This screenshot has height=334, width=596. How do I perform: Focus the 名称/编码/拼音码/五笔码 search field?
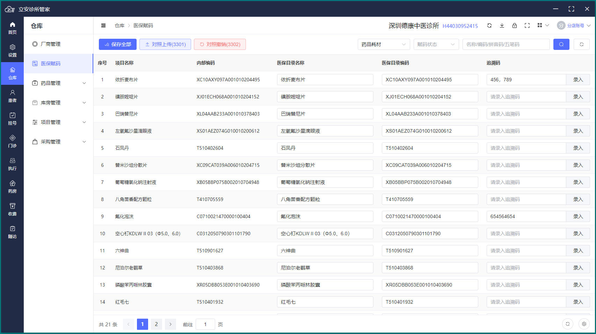(506, 44)
